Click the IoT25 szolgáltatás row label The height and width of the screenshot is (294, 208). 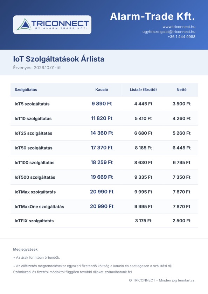(x=34, y=133)
